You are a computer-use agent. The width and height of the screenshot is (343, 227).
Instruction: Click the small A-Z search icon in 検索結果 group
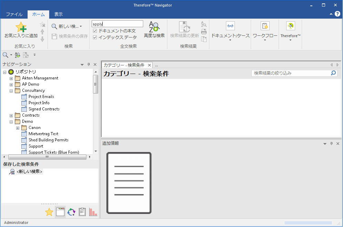tap(204, 24)
